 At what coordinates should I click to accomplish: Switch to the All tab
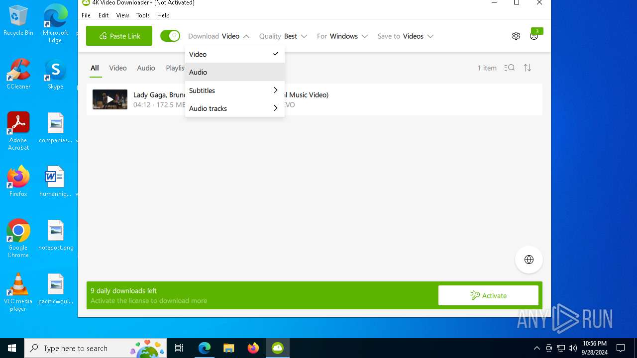pyautogui.click(x=95, y=68)
